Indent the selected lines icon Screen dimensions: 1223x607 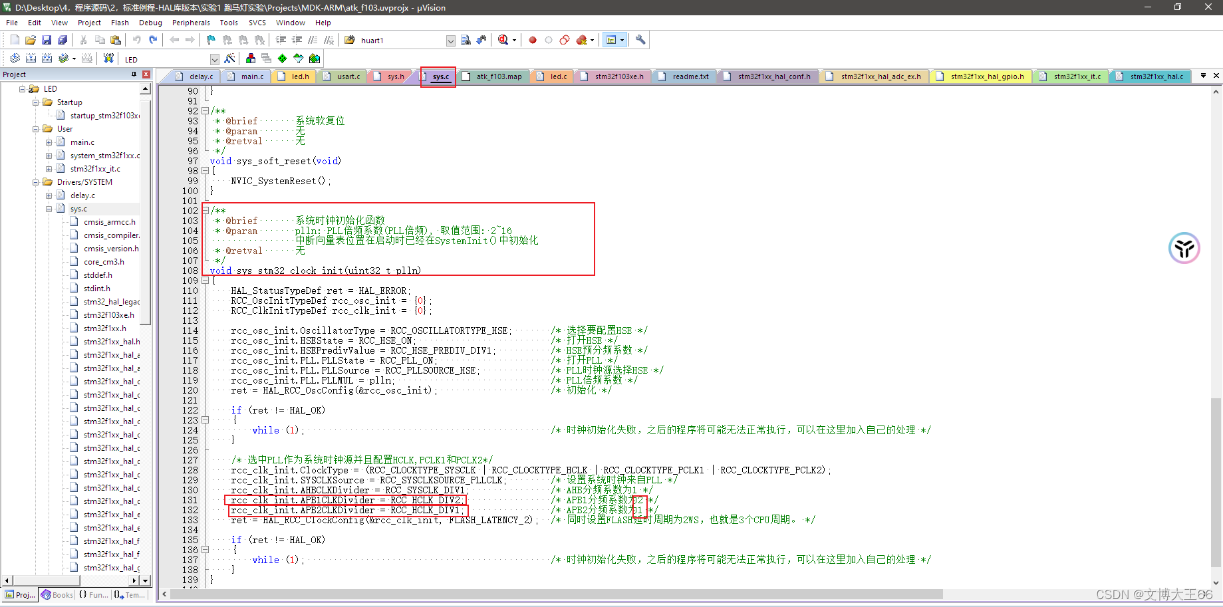click(x=281, y=40)
